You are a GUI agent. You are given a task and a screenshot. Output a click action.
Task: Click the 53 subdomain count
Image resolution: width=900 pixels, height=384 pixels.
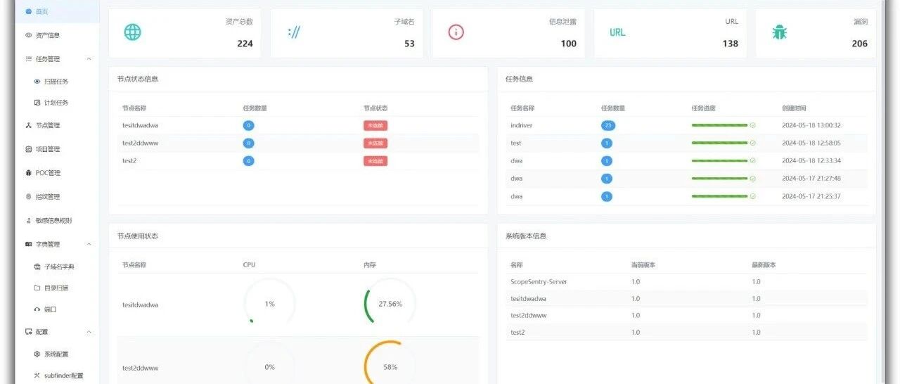[409, 44]
